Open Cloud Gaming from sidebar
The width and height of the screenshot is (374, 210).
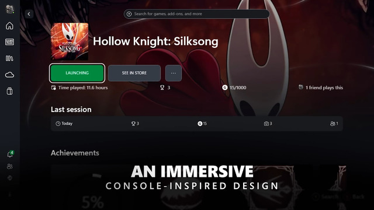pyautogui.click(x=9, y=75)
